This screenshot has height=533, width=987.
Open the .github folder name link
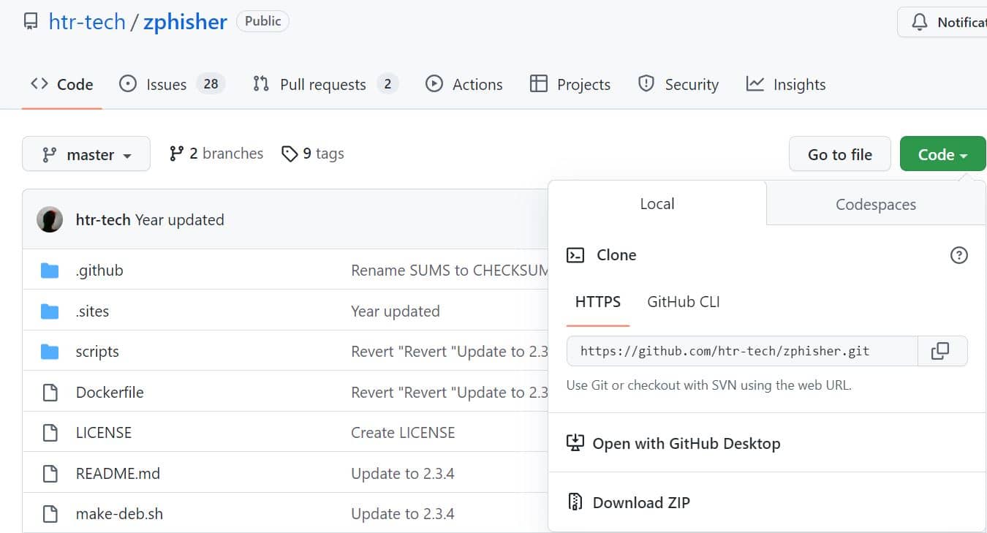tap(99, 271)
